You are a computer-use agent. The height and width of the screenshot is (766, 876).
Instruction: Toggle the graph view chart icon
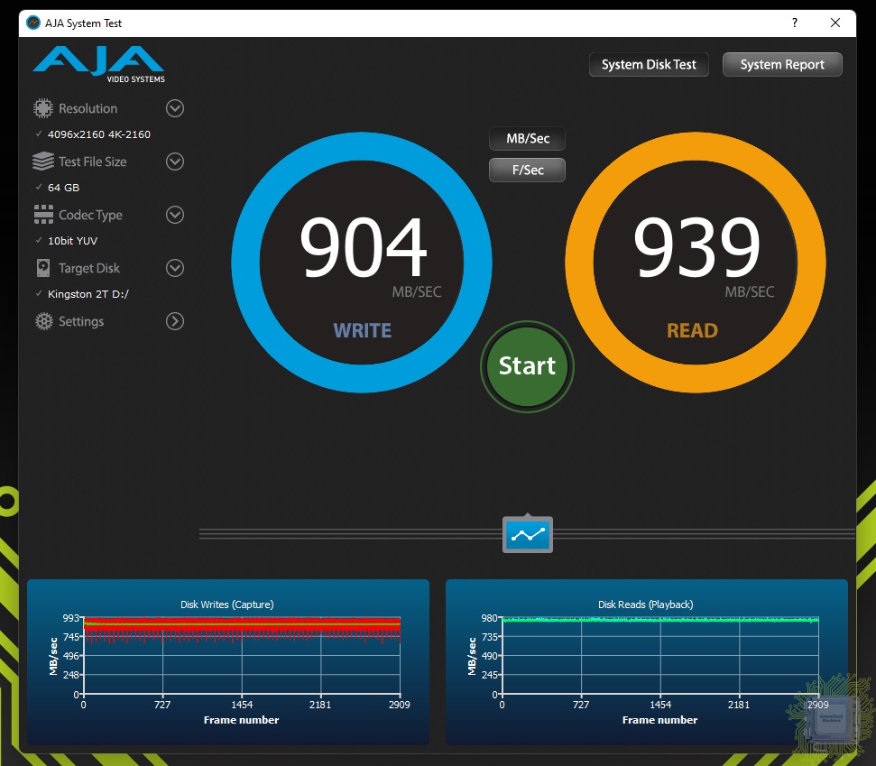pyautogui.click(x=528, y=535)
